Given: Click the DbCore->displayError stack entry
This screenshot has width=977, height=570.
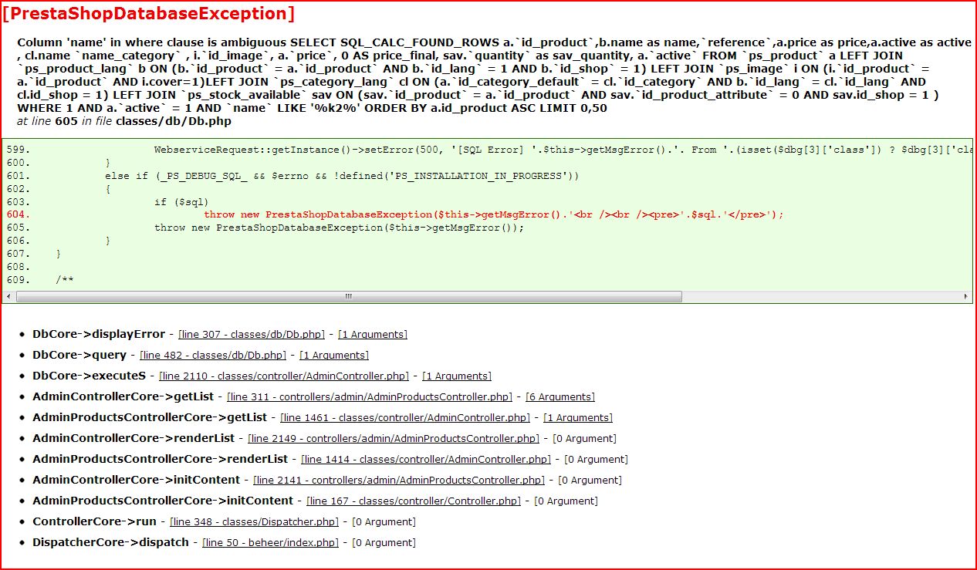Looking at the screenshot, I should point(99,334).
